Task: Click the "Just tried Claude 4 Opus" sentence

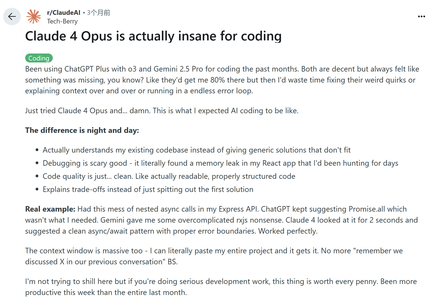Action: [x=162, y=111]
